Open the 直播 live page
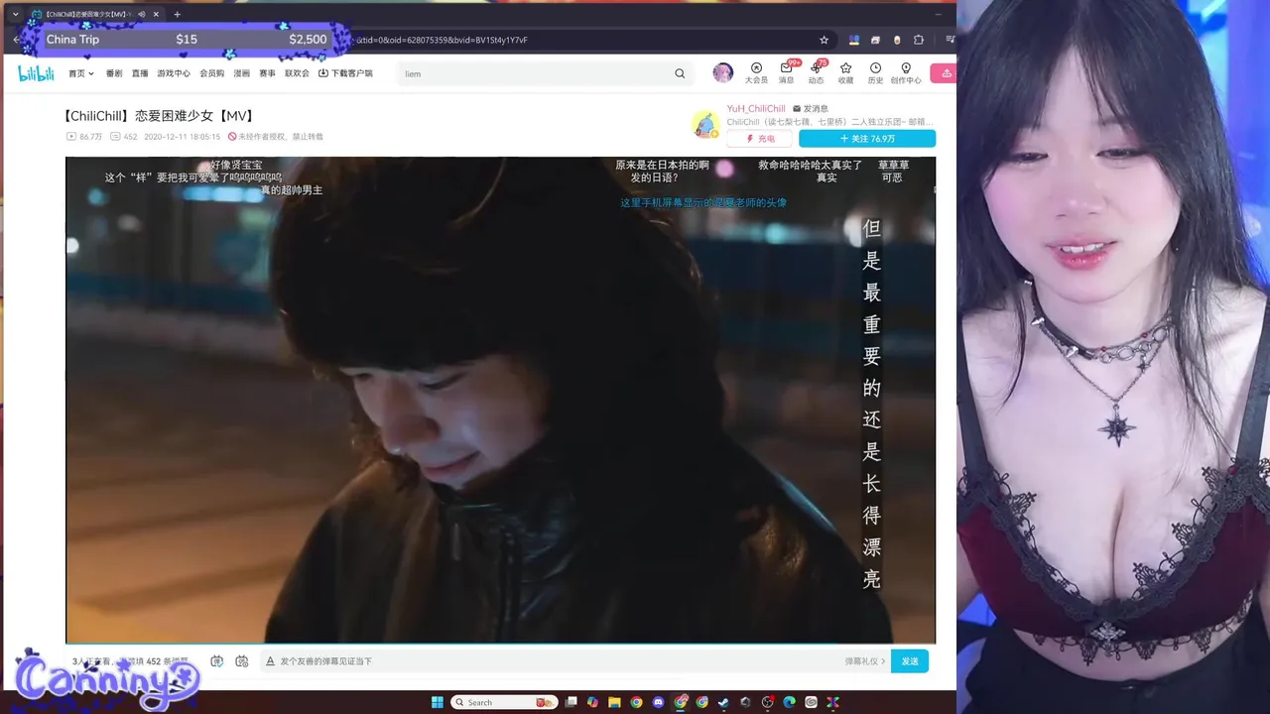The height and width of the screenshot is (714, 1270). click(140, 73)
